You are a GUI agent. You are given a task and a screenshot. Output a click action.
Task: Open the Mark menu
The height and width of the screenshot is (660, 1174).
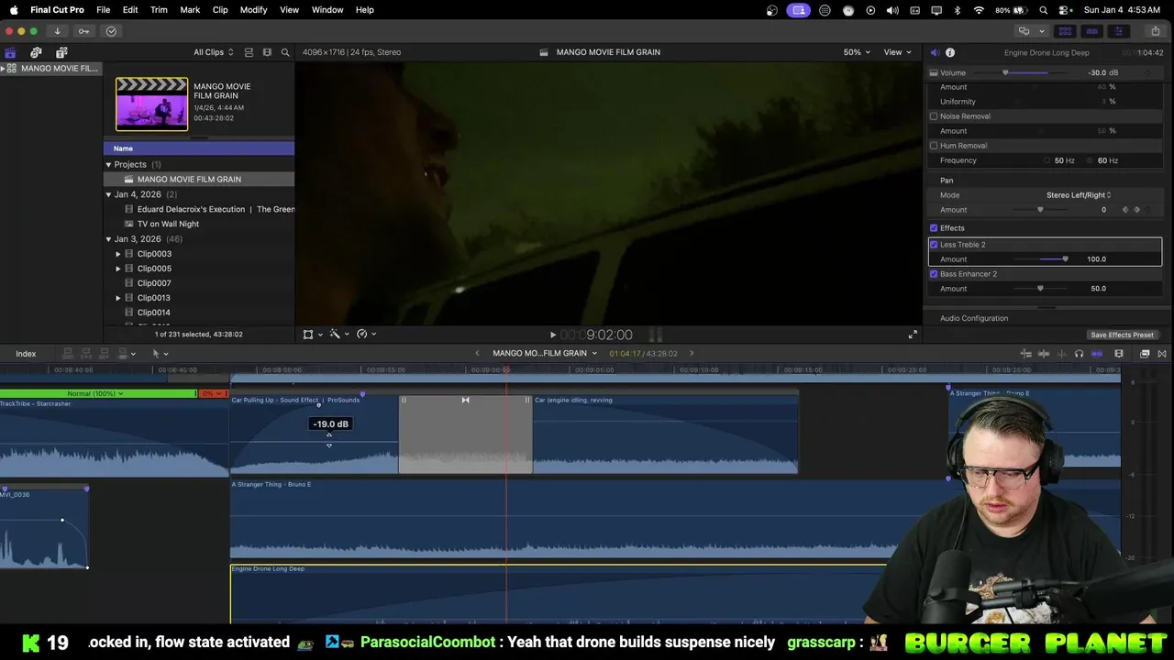click(190, 10)
